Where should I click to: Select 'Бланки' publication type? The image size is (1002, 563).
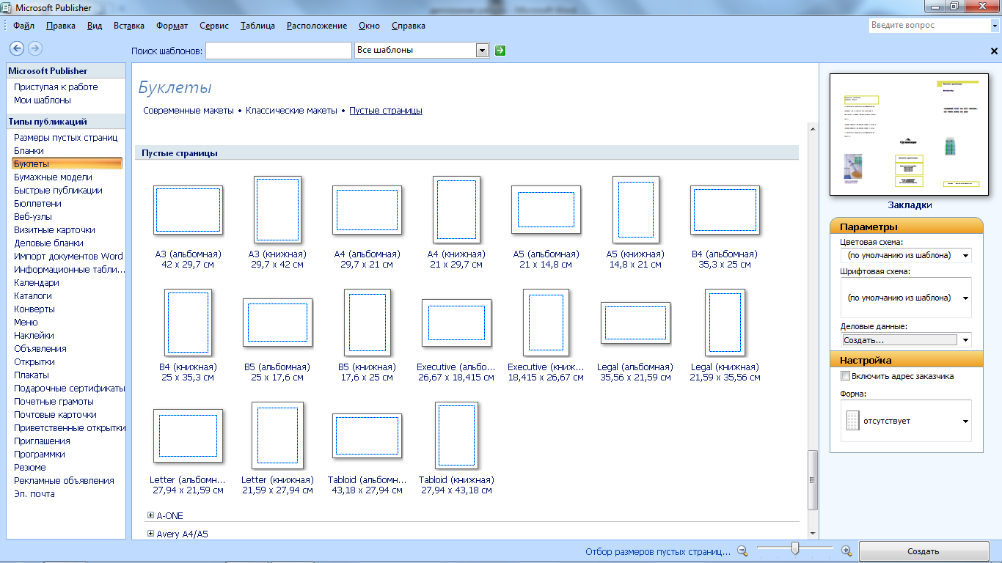[x=29, y=151]
